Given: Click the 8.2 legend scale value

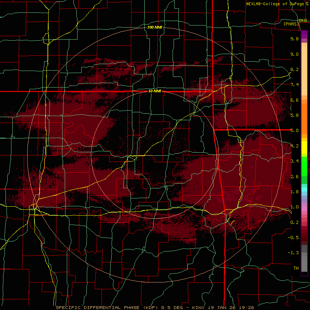Looking at the screenshot, I should pyautogui.click(x=294, y=69).
